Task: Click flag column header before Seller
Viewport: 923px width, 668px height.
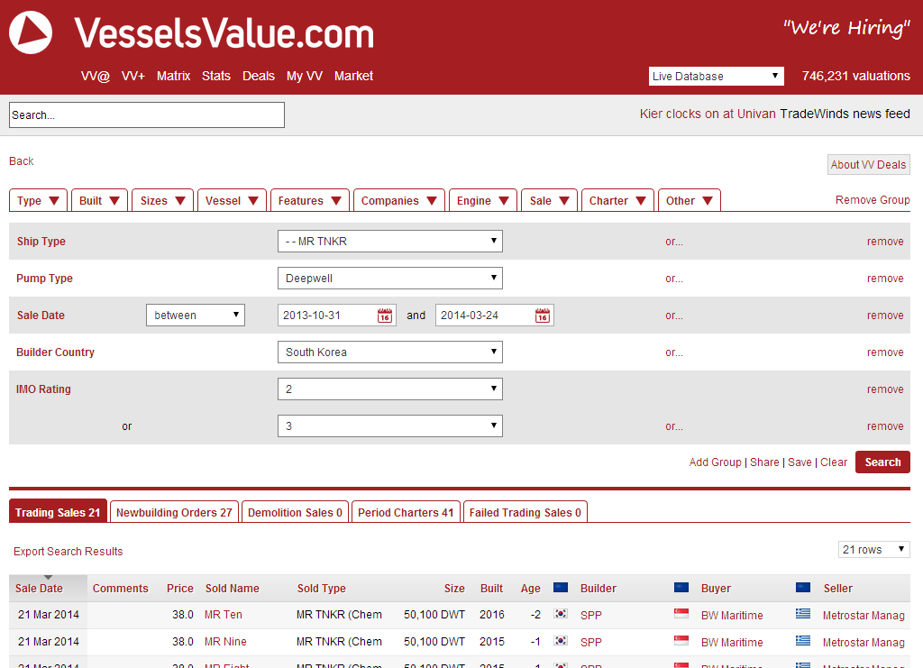Action: (x=803, y=588)
